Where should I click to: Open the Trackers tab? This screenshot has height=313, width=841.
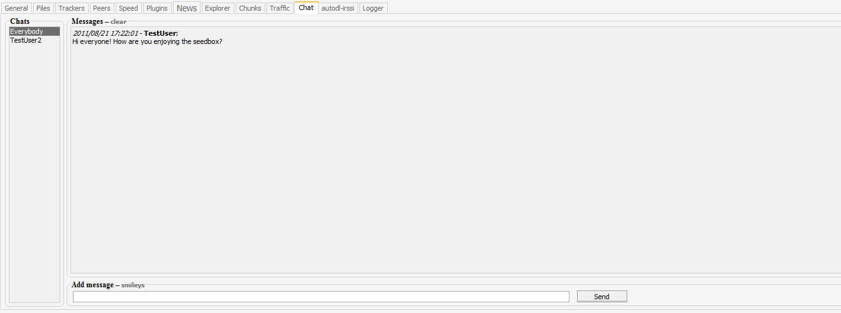coord(72,8)
